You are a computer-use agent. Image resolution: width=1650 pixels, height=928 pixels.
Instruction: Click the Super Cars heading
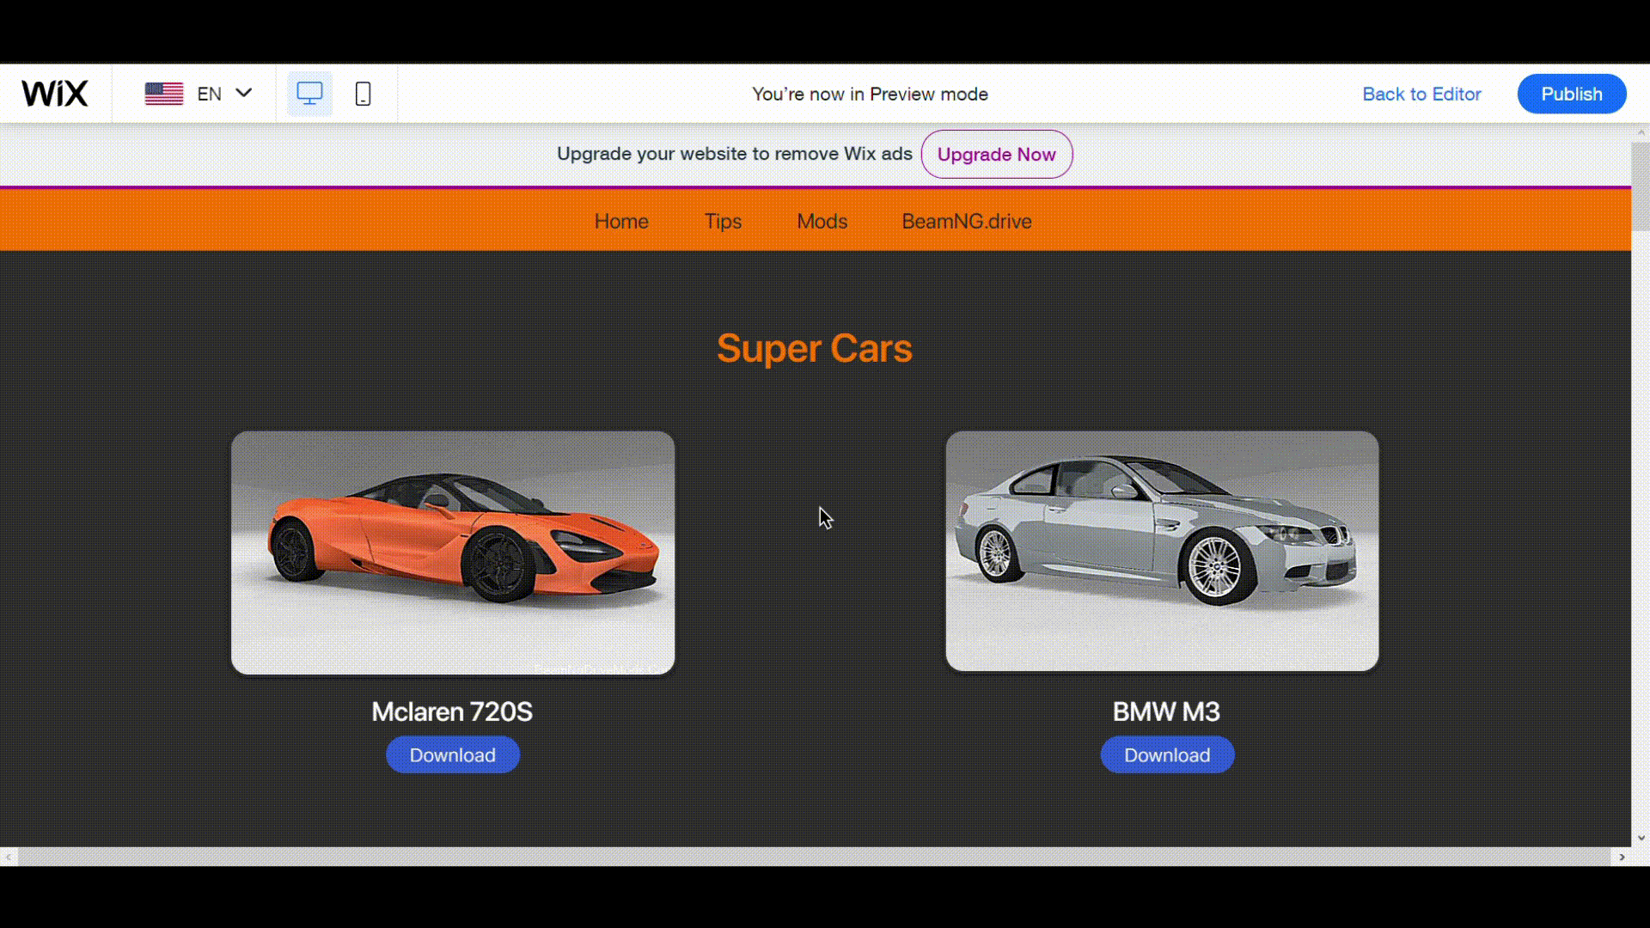(815, 349)
